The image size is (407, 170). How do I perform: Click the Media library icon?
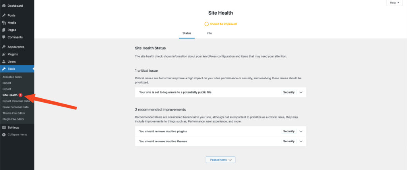click(x=4, y=23)
